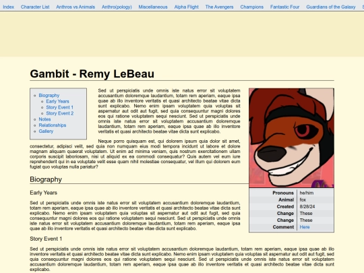
Task: Select the he/him pronouns value
Action: click(307, 193)
